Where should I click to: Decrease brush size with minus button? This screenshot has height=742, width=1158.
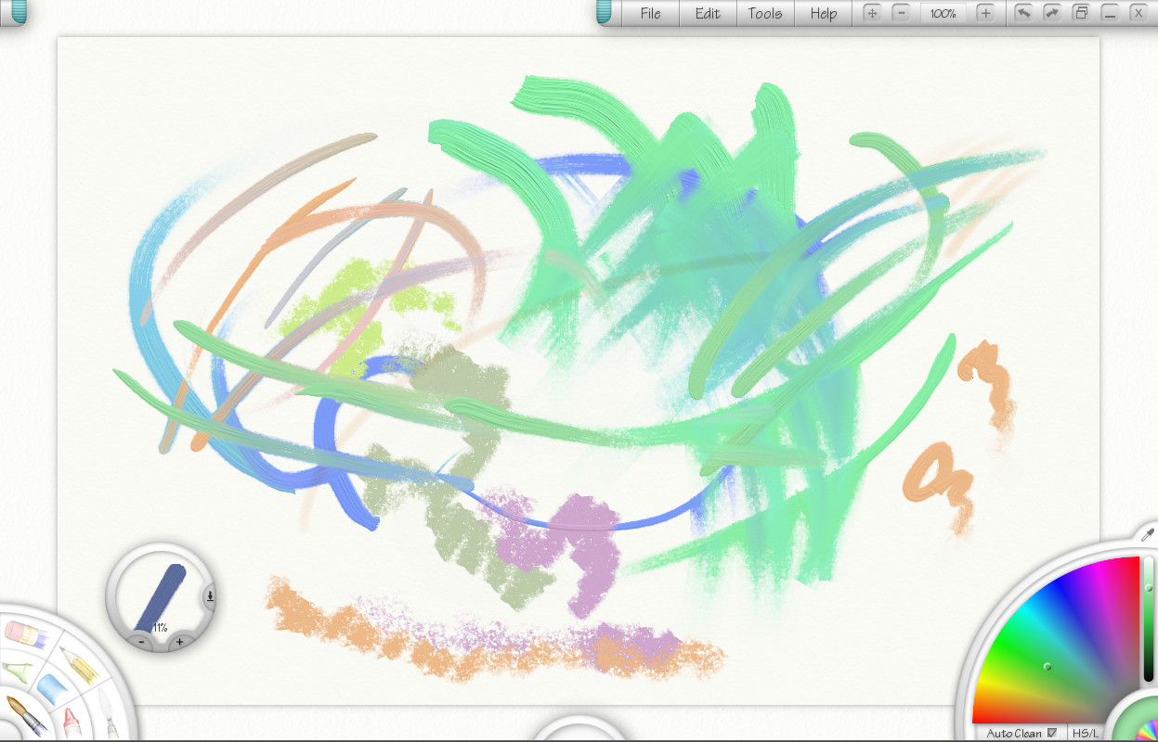coord(141,641)
